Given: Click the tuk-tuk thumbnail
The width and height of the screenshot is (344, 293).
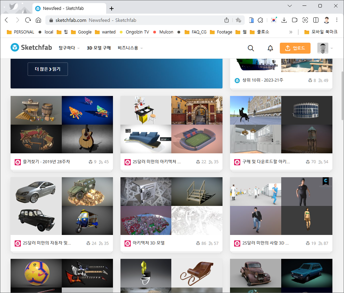Looking at the screenshot, I should pos(87,220).
